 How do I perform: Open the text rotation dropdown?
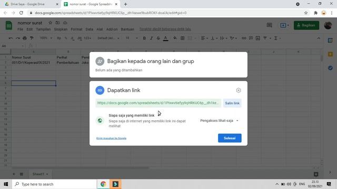click(x=234, y=38)
